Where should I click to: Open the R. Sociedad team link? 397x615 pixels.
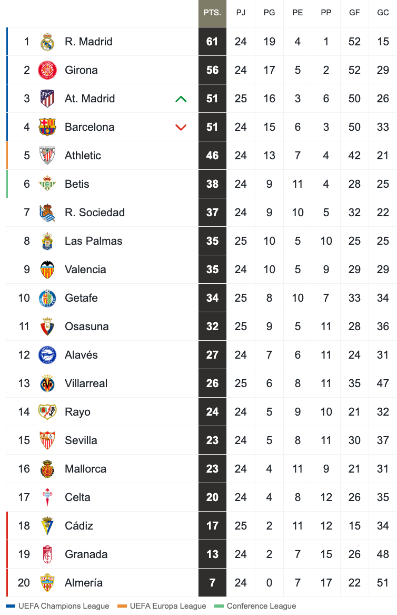point(95,213)
